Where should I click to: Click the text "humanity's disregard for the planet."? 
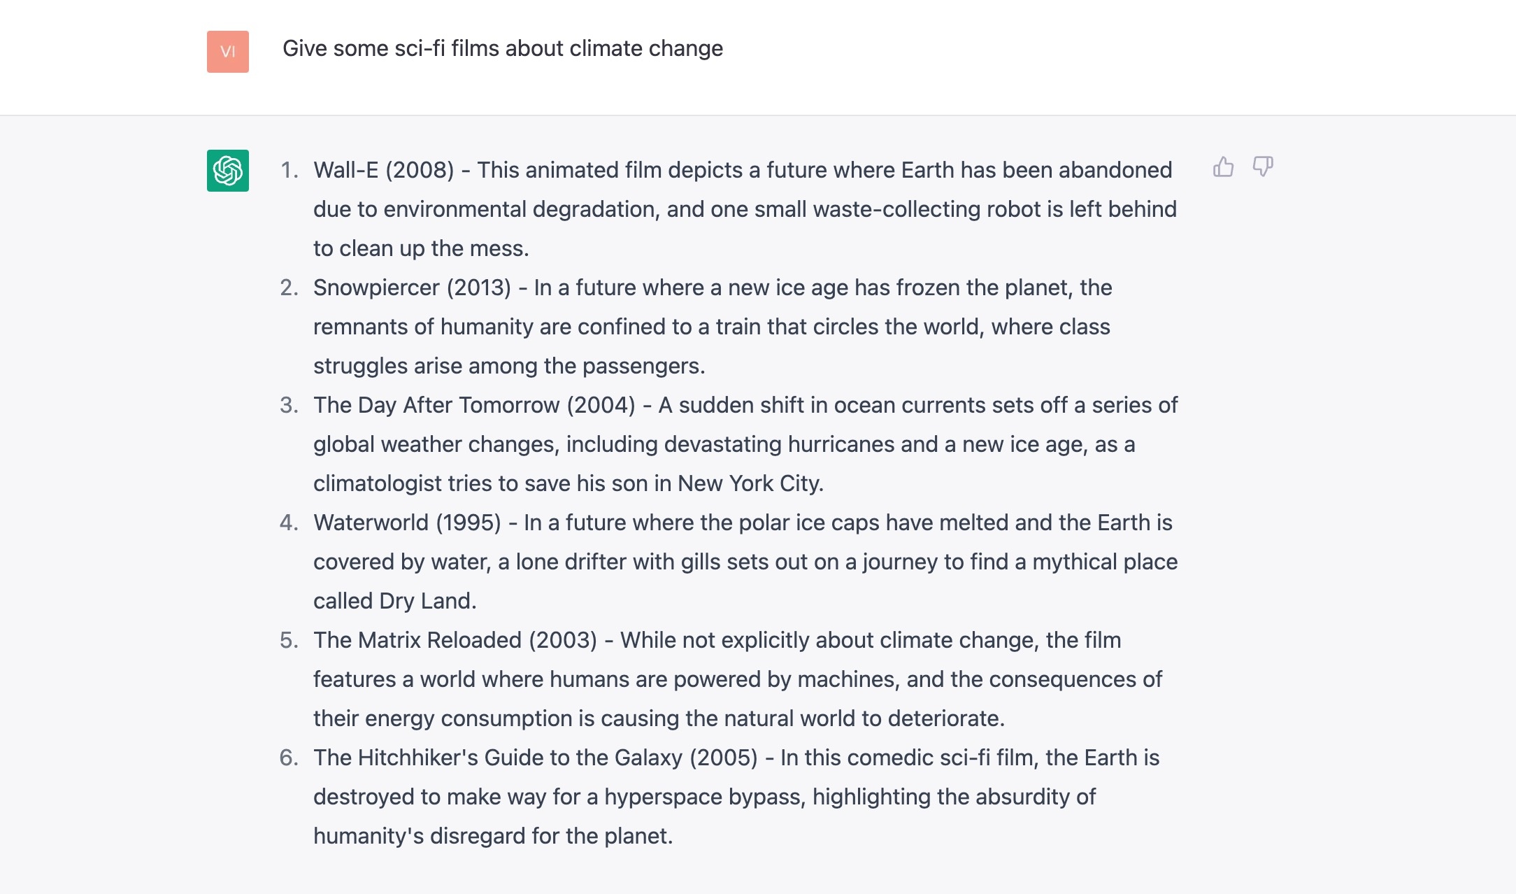493,836
